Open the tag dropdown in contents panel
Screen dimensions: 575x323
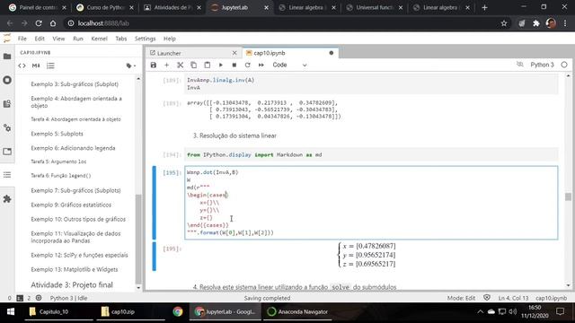coord(131,65)
